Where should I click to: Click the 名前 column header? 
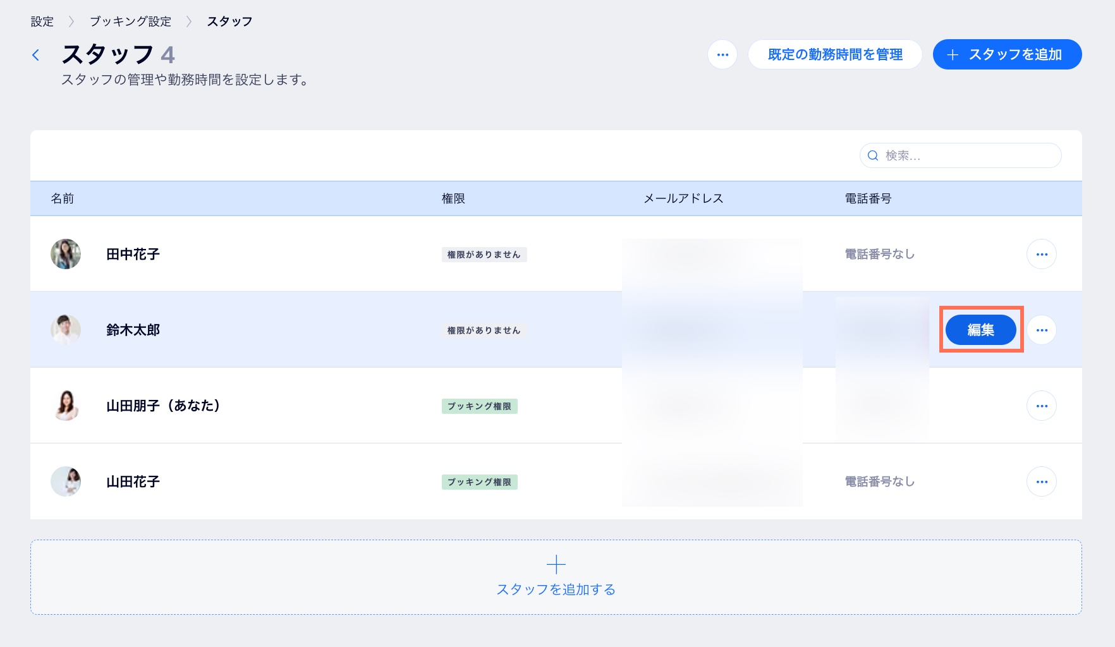point(63,198)
